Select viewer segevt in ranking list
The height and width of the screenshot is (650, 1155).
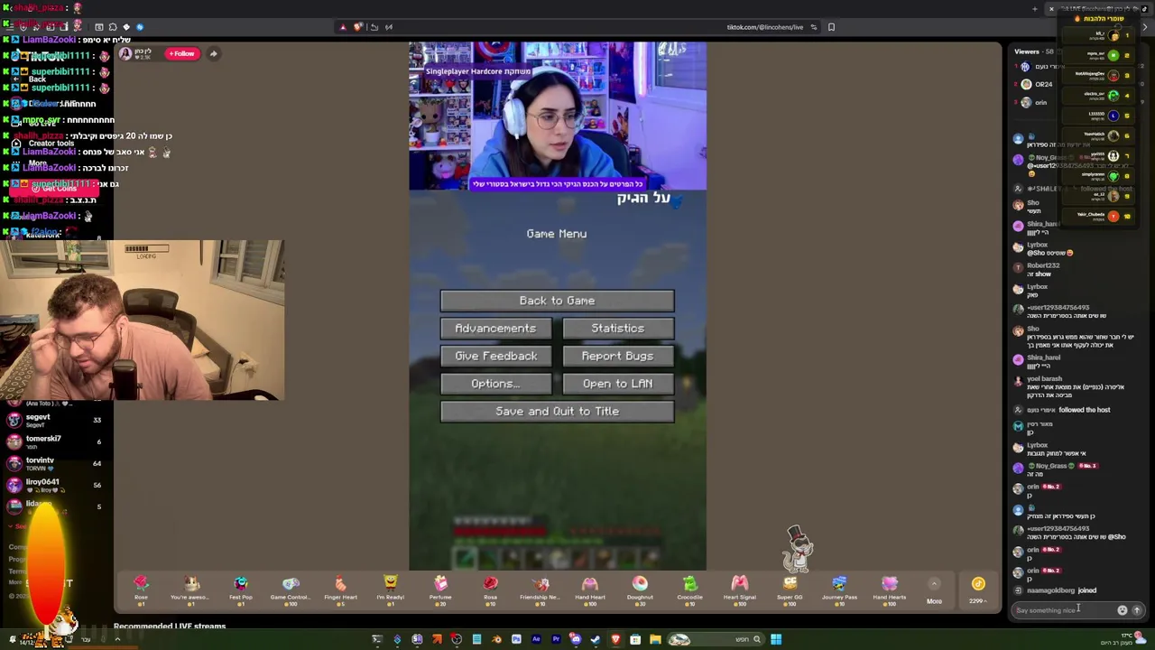[54, 420]
